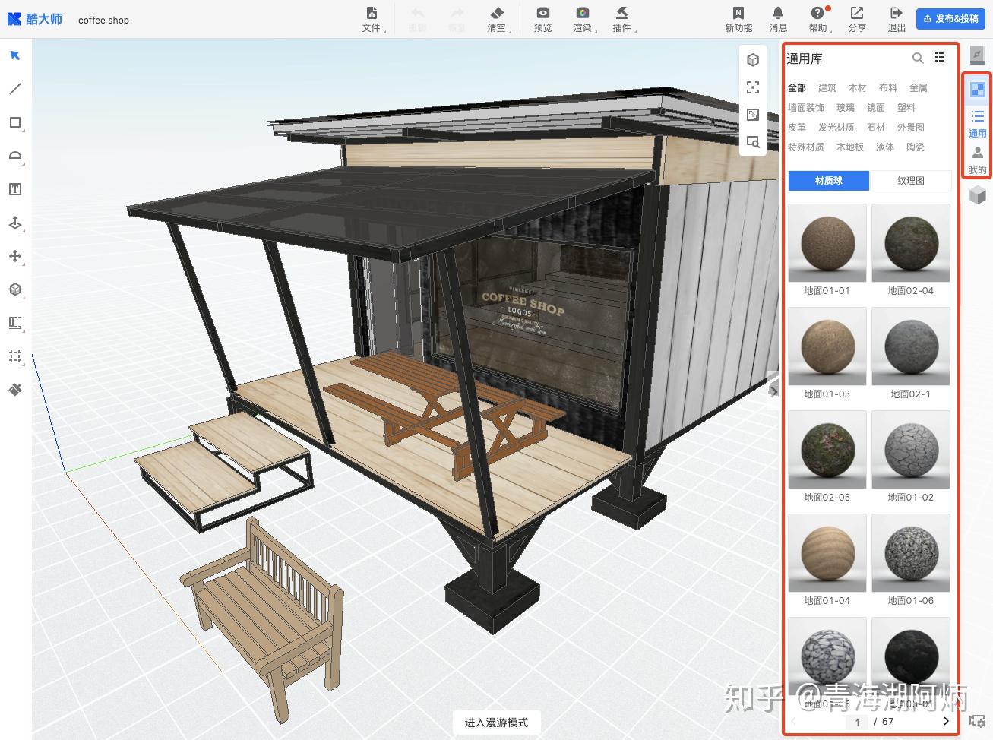Viewport: 993px width, 740px height.
Task: Filter materials by 特殊材质
Action: (x=806, y=147)
